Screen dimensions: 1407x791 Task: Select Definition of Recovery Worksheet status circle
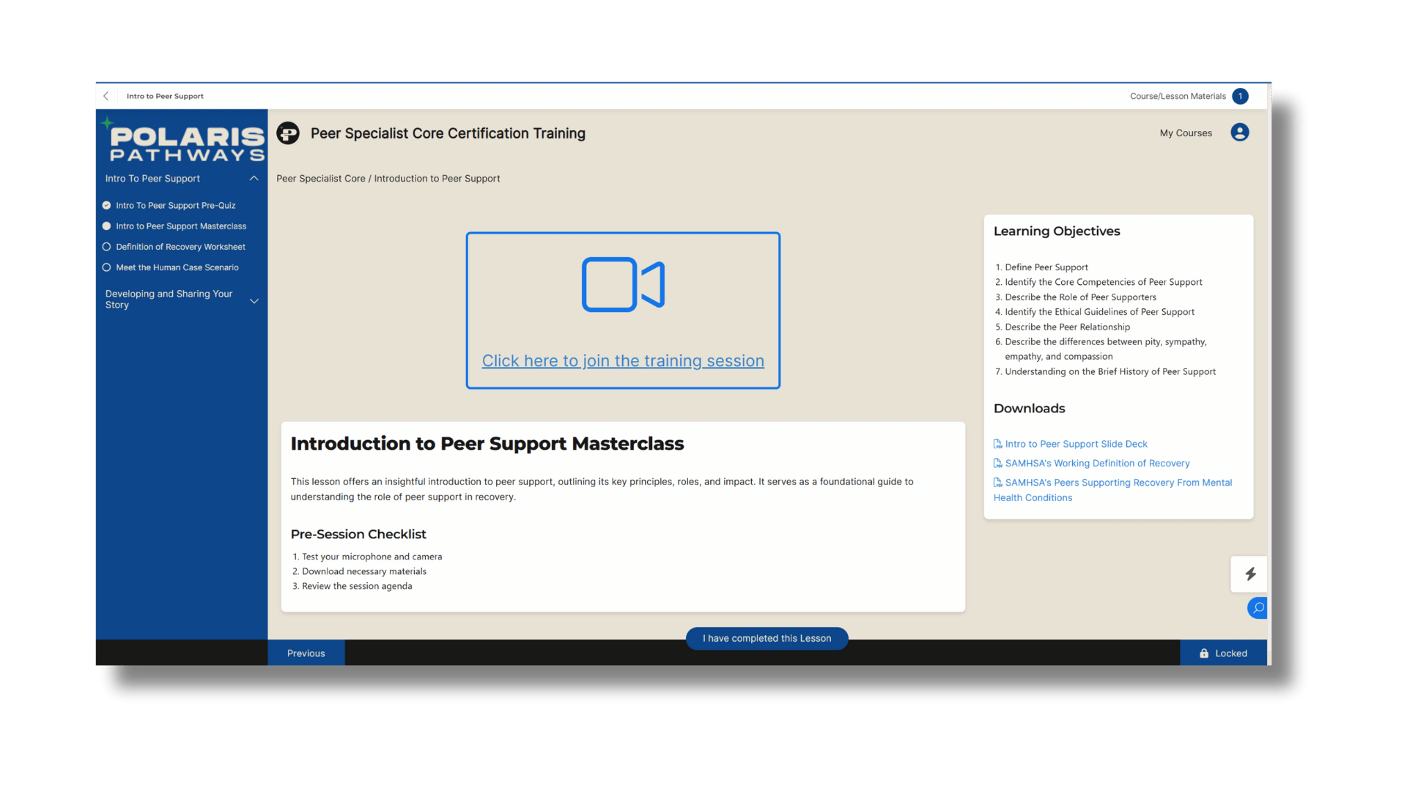(x=106, y=247)
